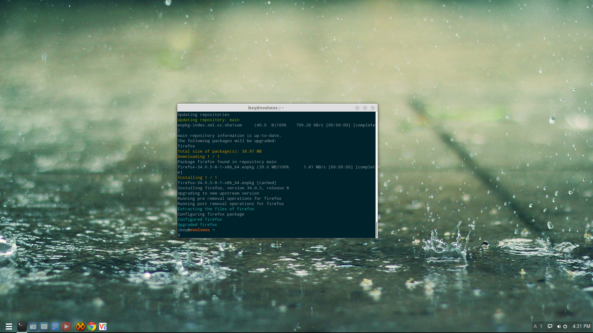Open the VNC viewer launcher
Viewport: 593px width, 333px height.
tap(103, 326)
